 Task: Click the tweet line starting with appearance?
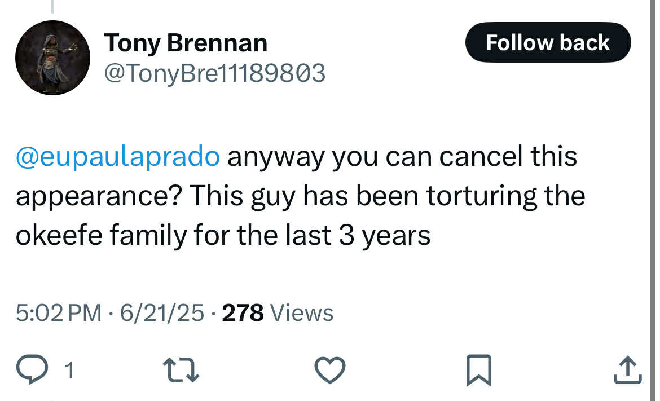click(301, 196)
